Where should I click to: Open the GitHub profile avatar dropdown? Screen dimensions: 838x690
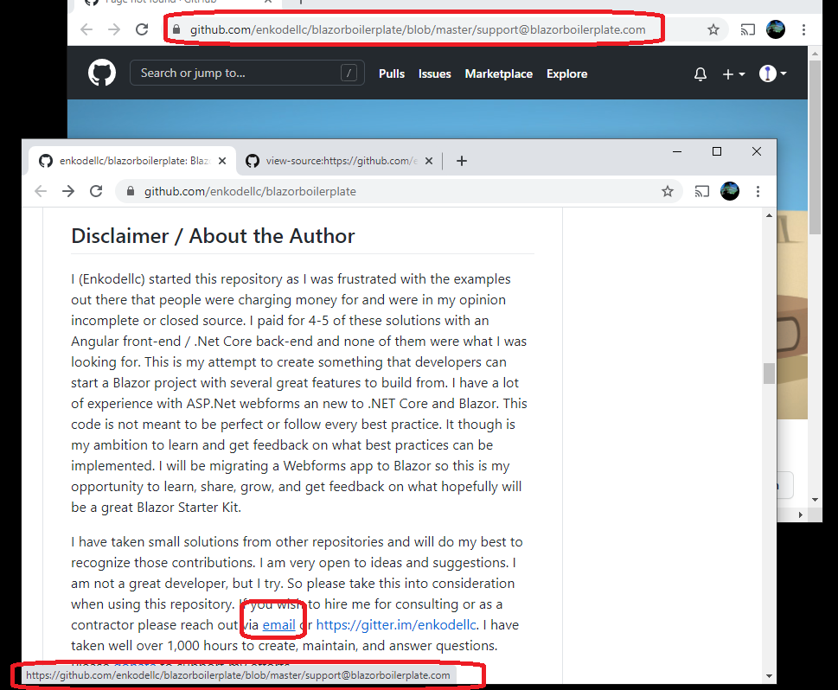point(769,74)
